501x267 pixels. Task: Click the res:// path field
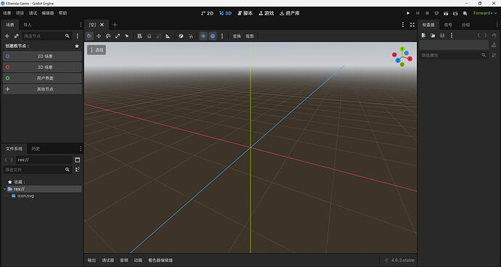pyautogui.click(x=44, y=160)
